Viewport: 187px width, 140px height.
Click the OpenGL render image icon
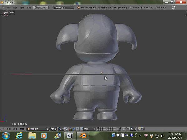[x=139, y=129]
